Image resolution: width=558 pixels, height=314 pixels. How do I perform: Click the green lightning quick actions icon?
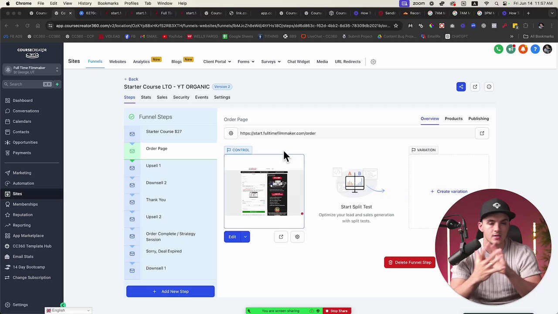57,84
